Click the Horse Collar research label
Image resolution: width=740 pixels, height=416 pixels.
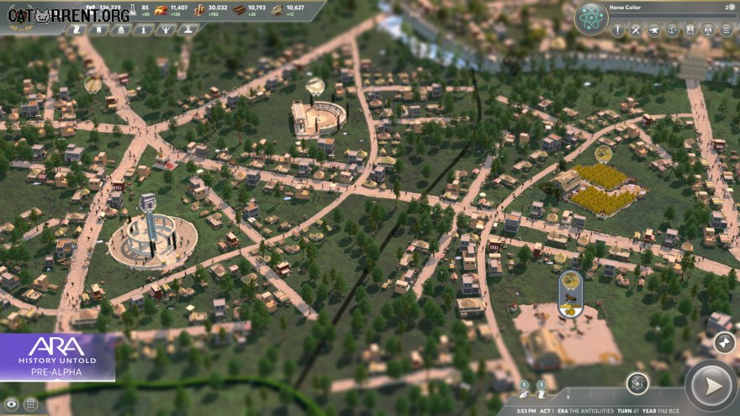[625, 8]
